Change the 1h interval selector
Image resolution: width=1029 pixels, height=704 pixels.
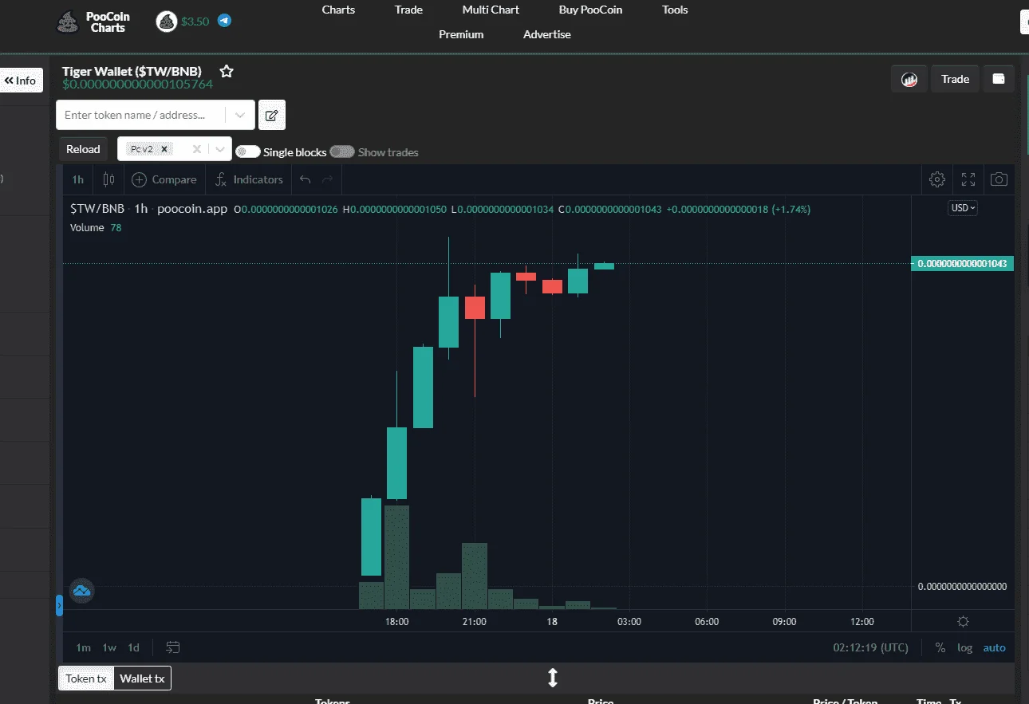[x=78, y=179]
